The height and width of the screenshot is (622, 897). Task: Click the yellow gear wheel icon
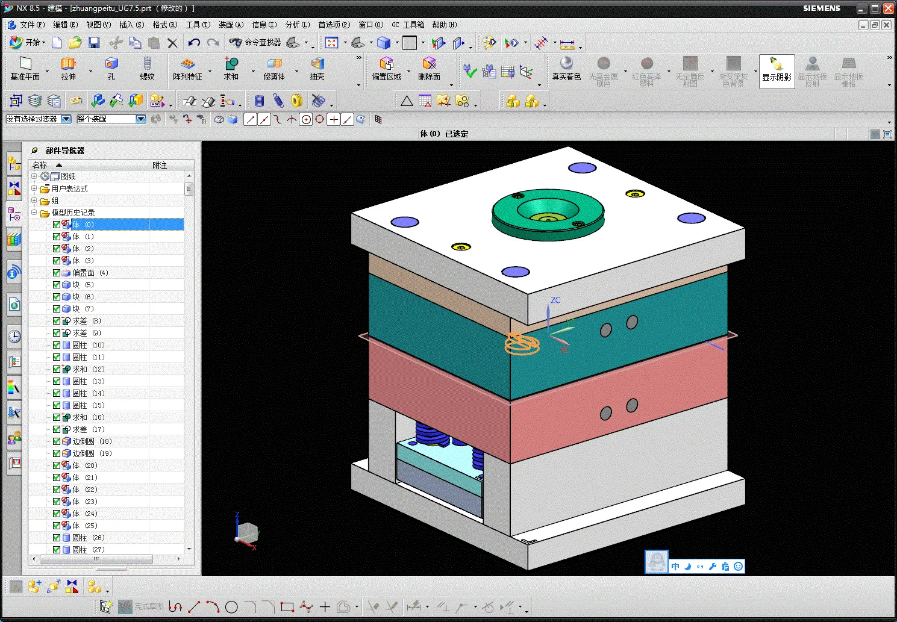tap(296, 101)
